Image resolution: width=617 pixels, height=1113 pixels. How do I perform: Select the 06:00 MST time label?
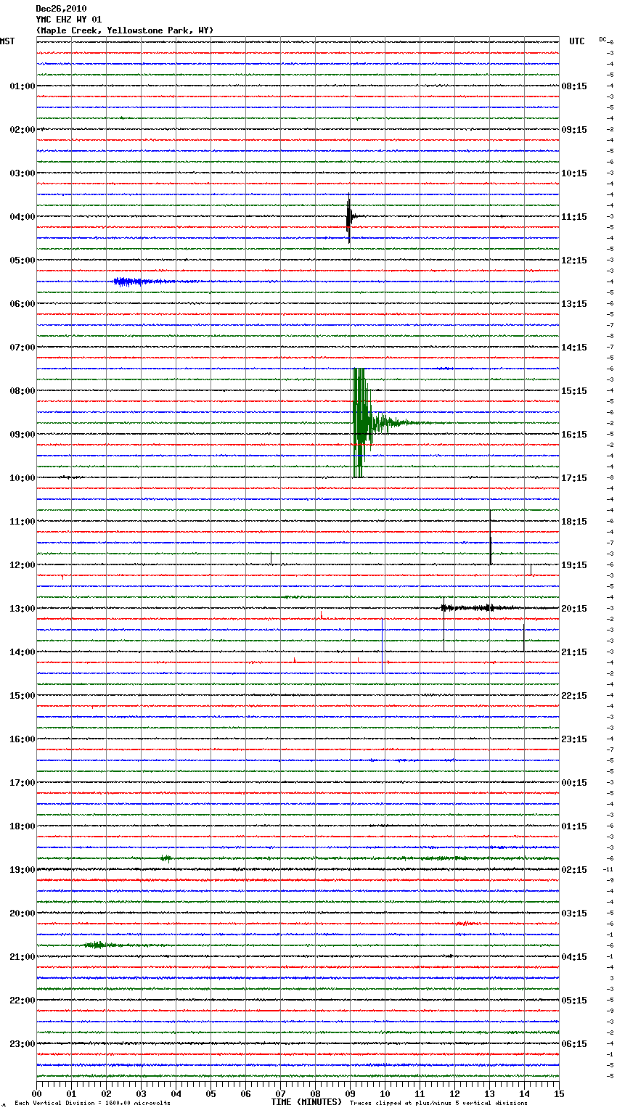pos(22,304)
